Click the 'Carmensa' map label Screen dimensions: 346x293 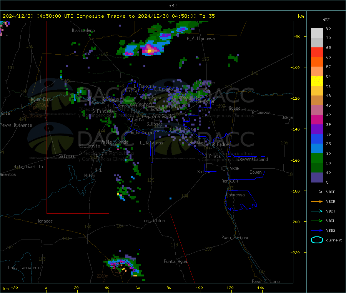(235, 195)
